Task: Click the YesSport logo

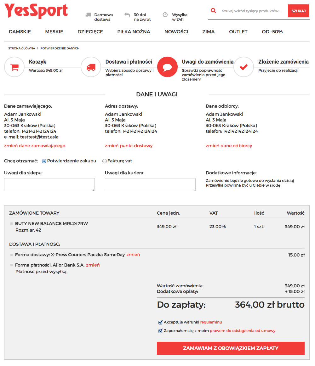Action: [36, 11]
